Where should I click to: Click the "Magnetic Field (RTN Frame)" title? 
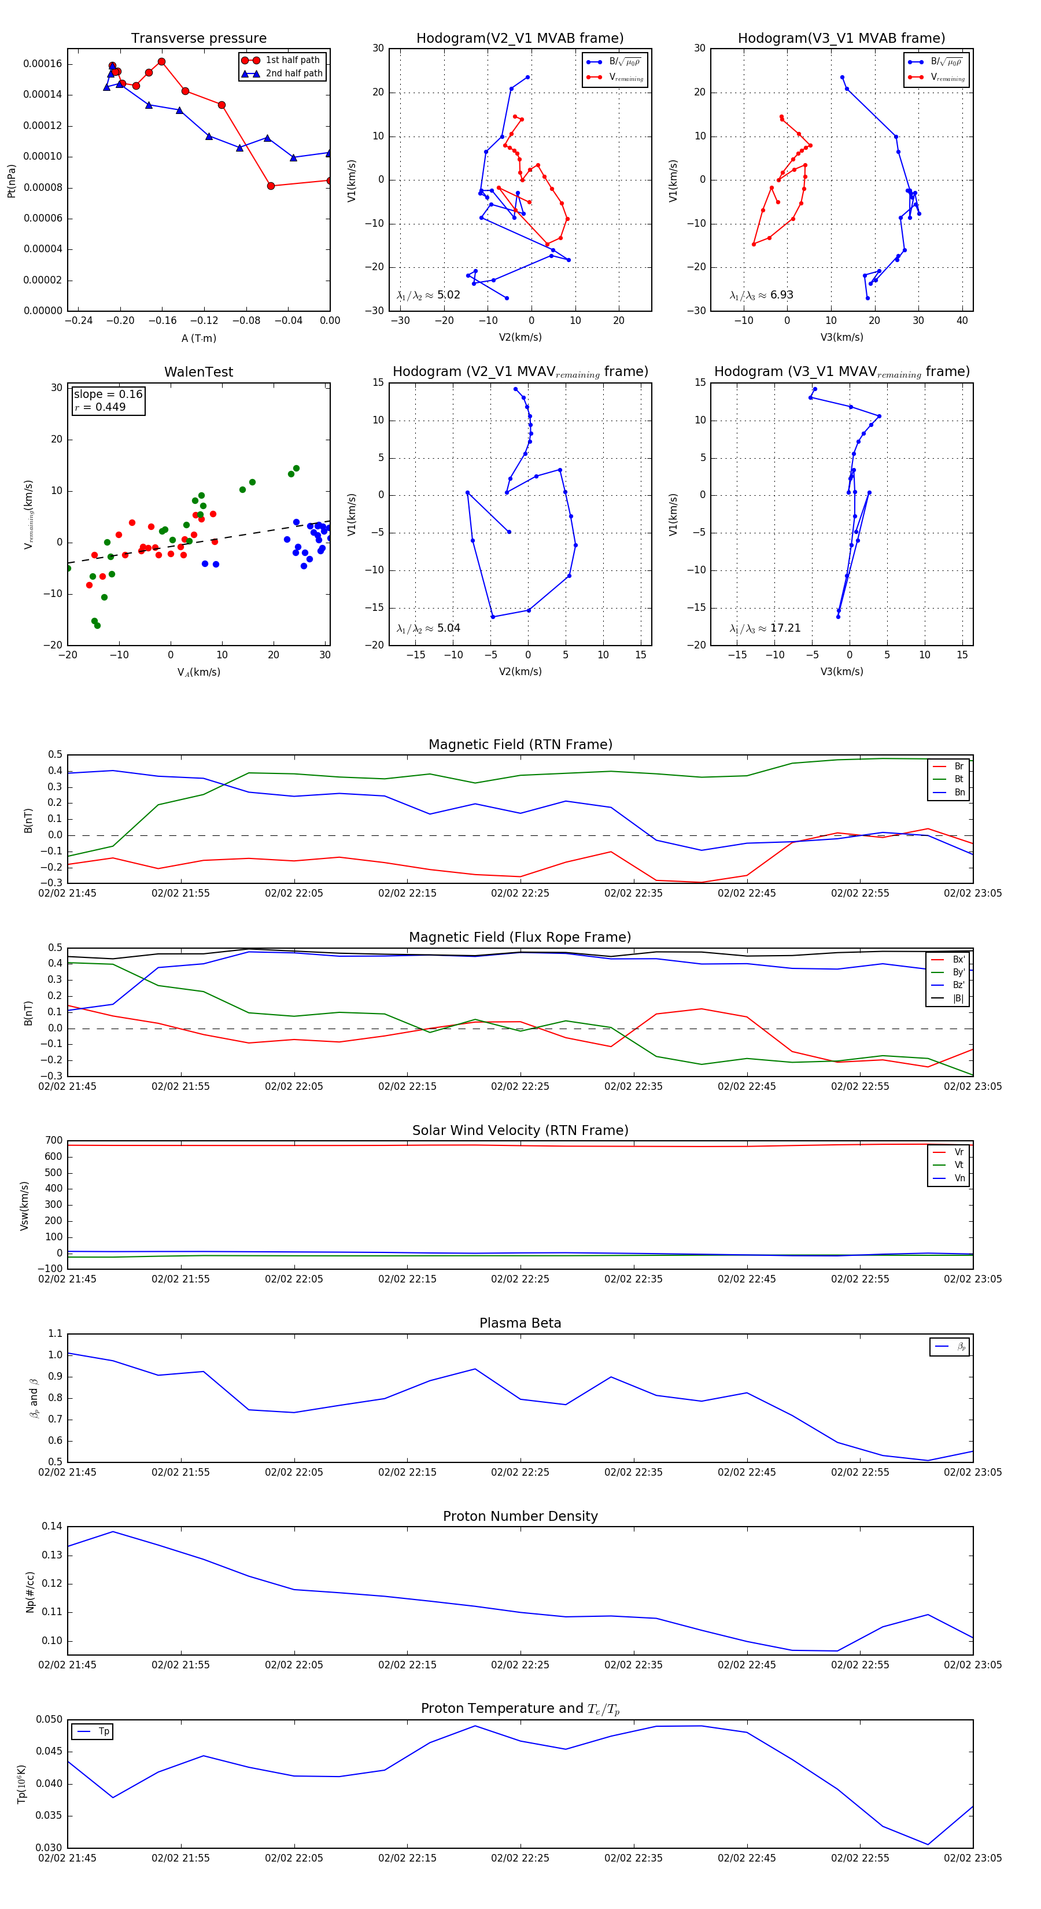tap(520, 745)
